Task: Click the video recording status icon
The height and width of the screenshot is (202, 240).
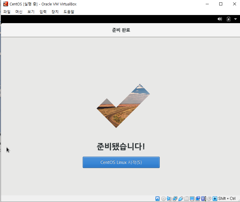Action: pyautogui.click(x=198, y=198)
